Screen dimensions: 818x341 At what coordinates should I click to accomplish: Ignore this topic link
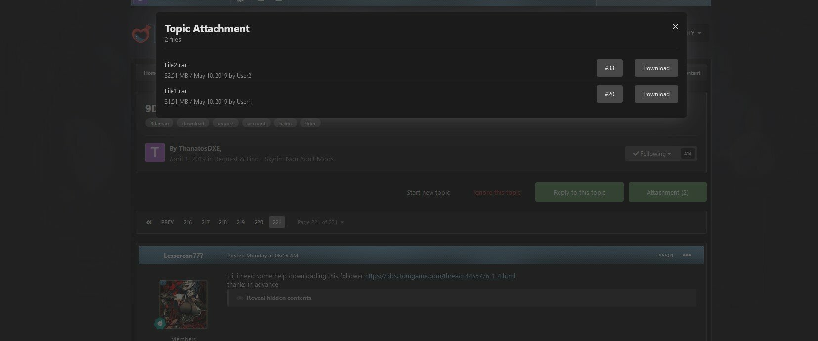(x=497, y=193)
